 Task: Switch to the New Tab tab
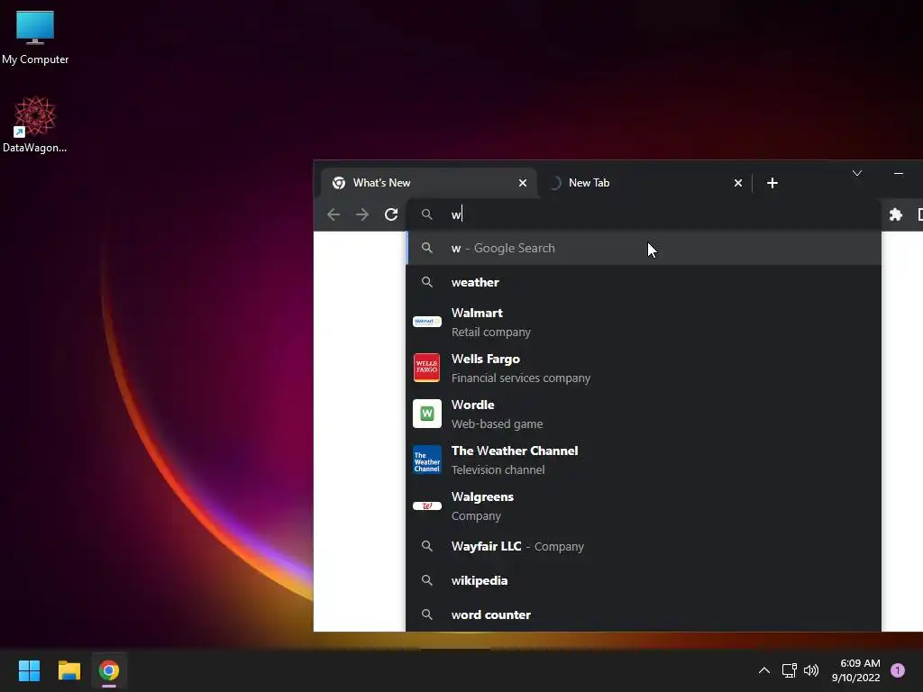pyautogui.click(x=644, y=183)
